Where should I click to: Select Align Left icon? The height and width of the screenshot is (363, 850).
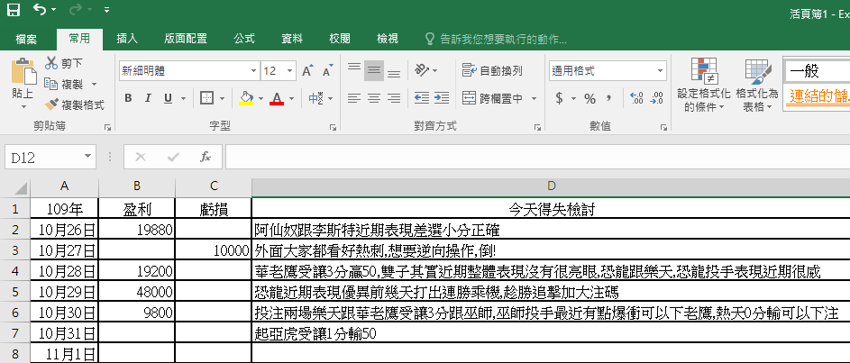click(354, 98)
